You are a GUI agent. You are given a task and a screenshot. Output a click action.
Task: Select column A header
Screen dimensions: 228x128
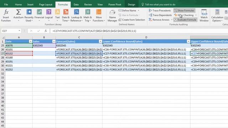pos(19,37)
